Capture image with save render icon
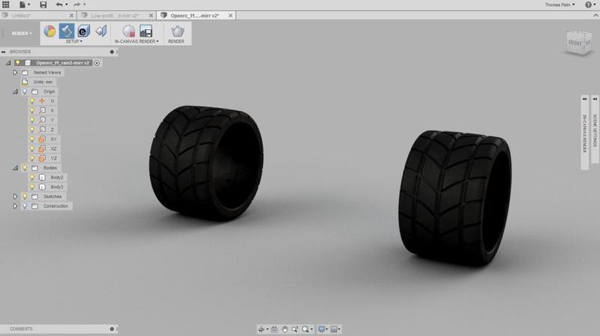Image resolution: width=600 pixels, height=336 pixels. pos(145,31)
